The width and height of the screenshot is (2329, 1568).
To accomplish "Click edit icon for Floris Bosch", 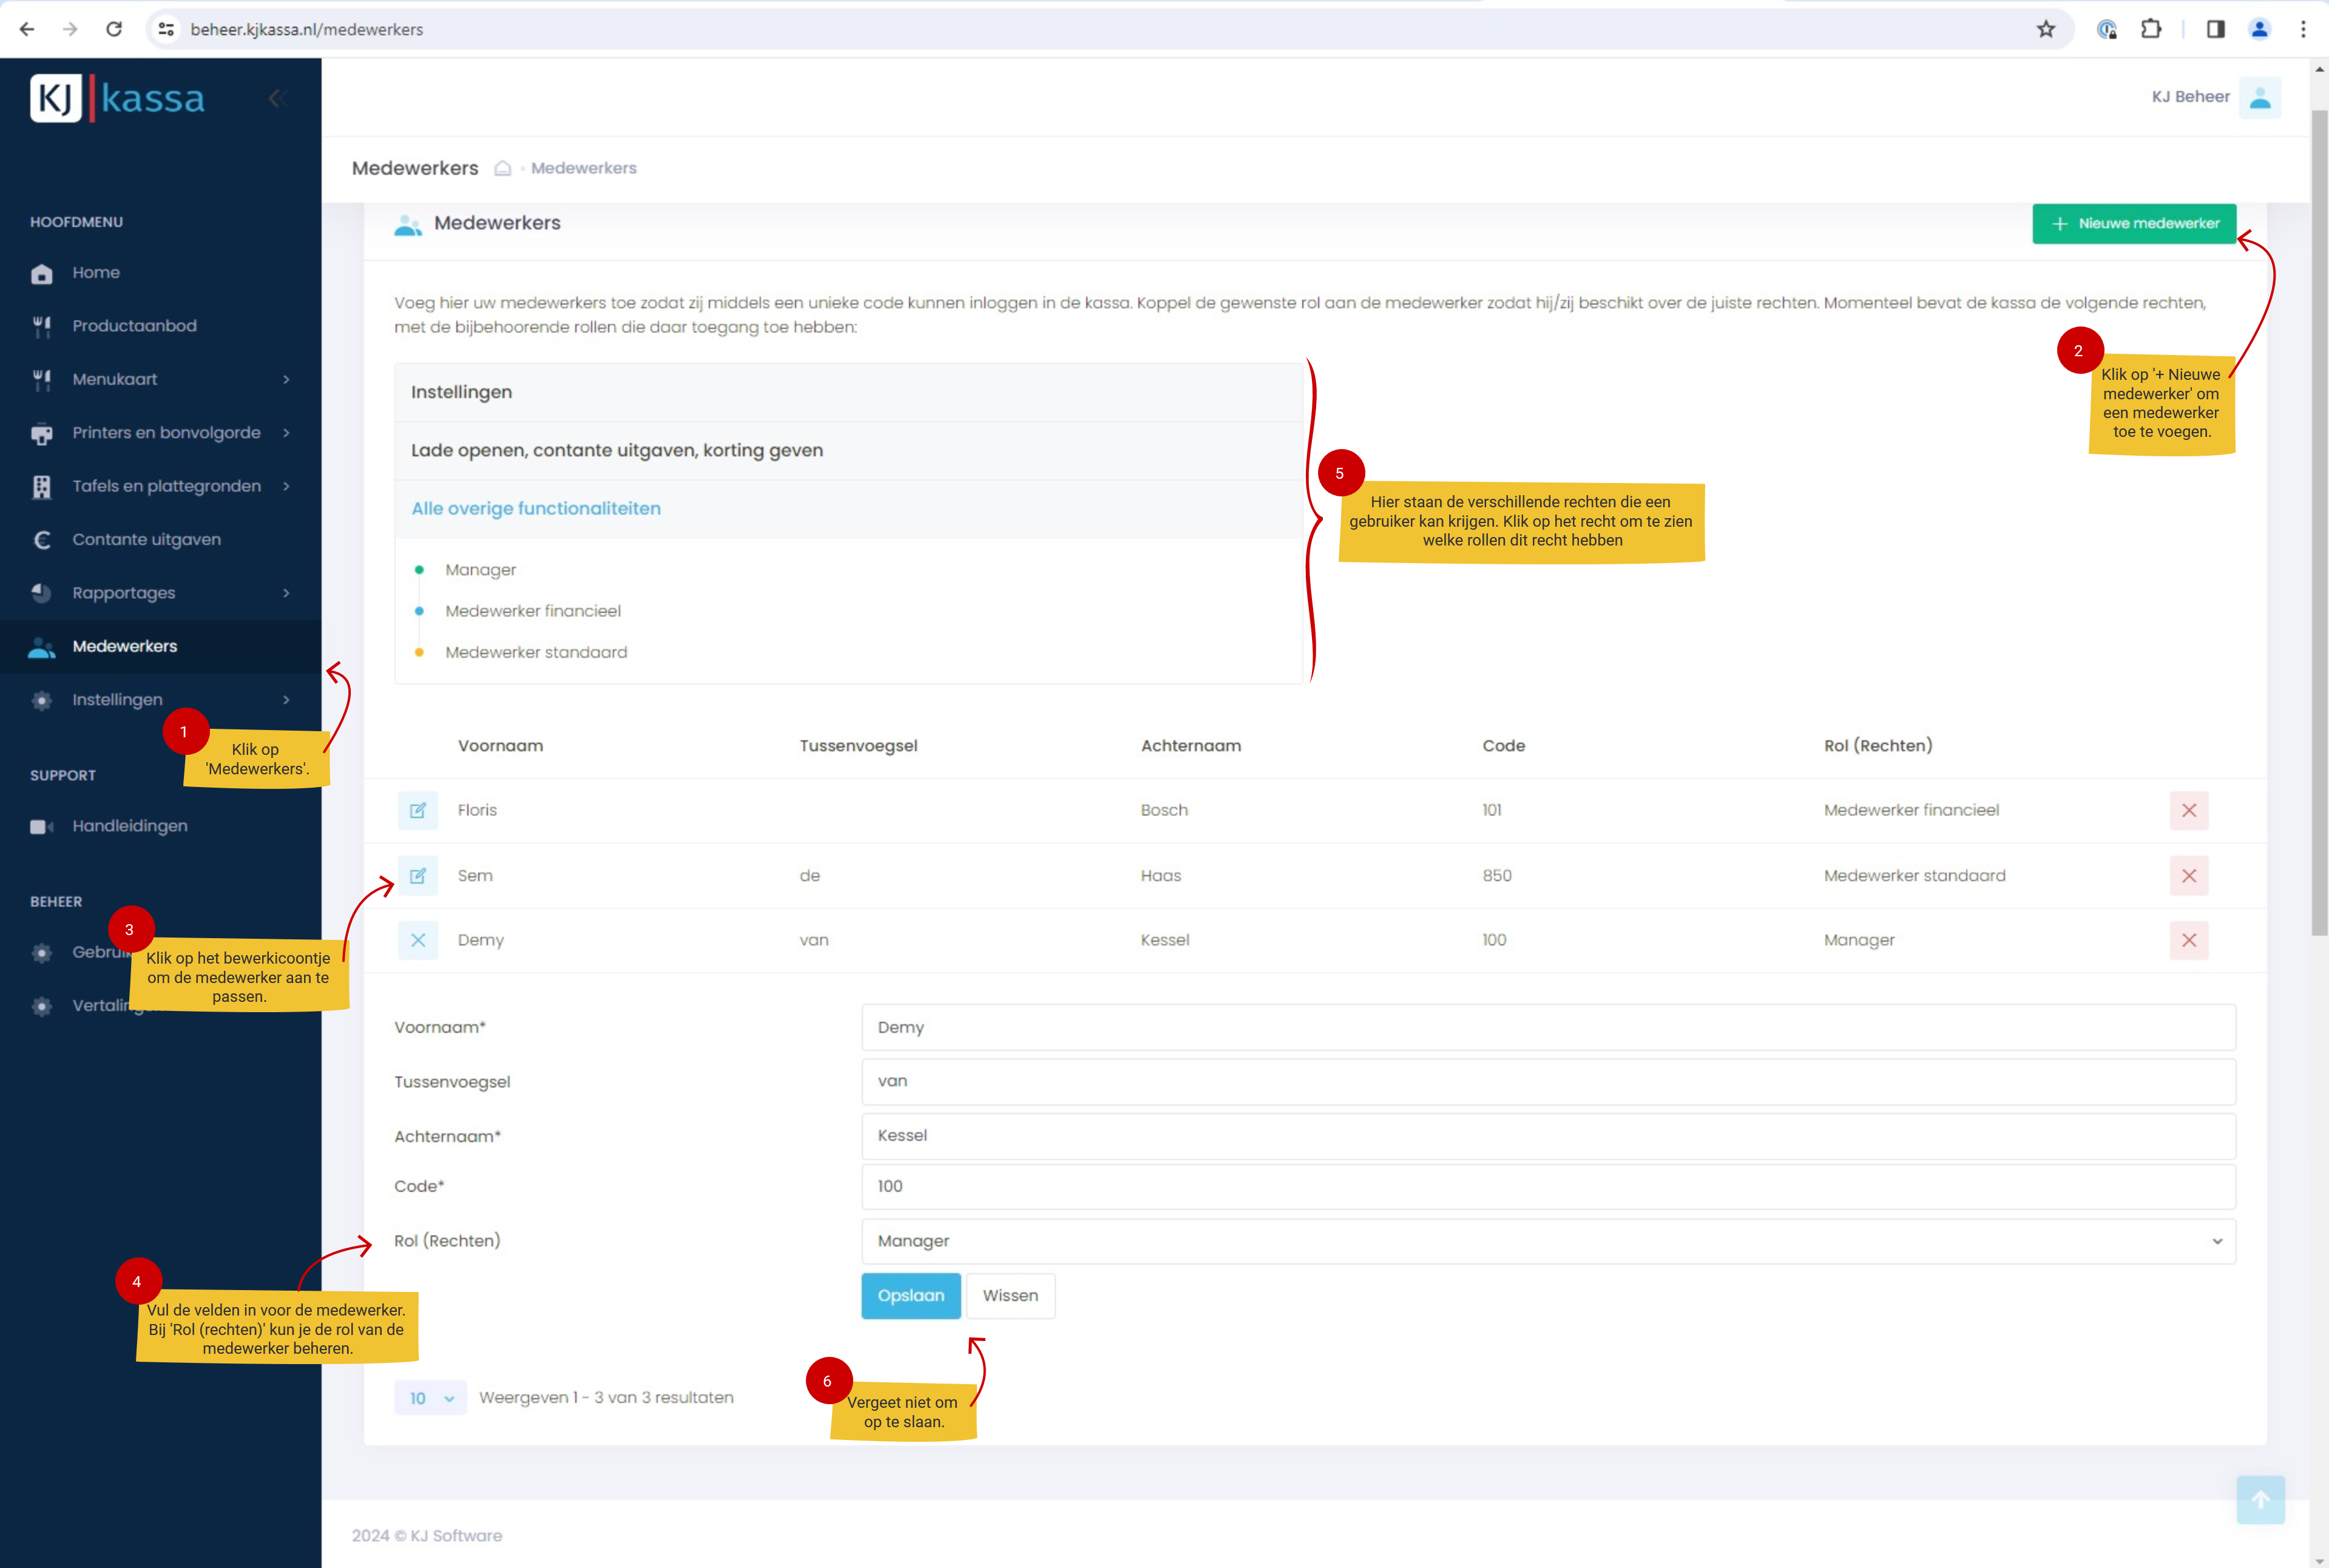I will click(x=417, y=810).
